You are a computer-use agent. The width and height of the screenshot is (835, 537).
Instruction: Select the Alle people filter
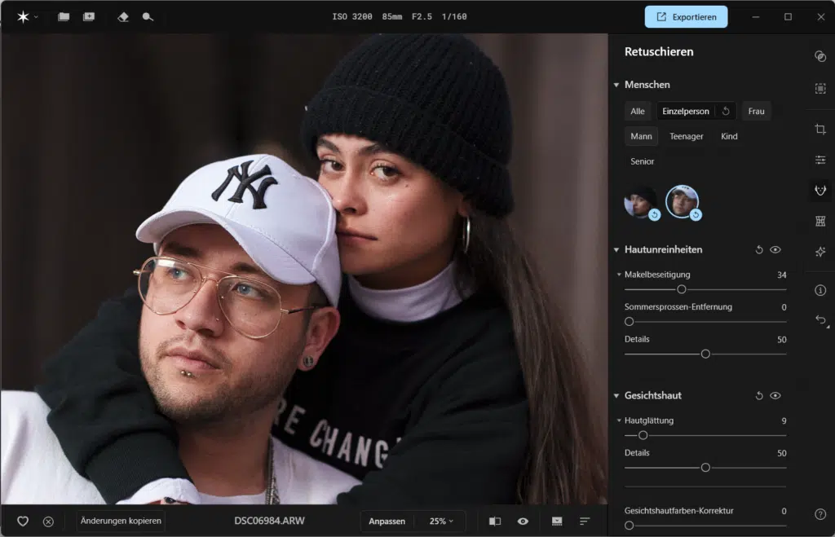638,112
